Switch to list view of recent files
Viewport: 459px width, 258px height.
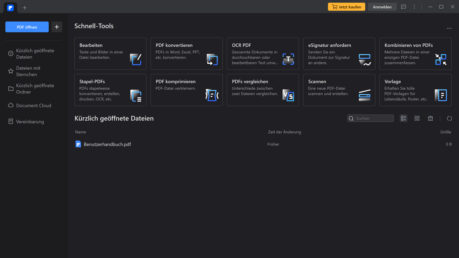coord(403,119)
